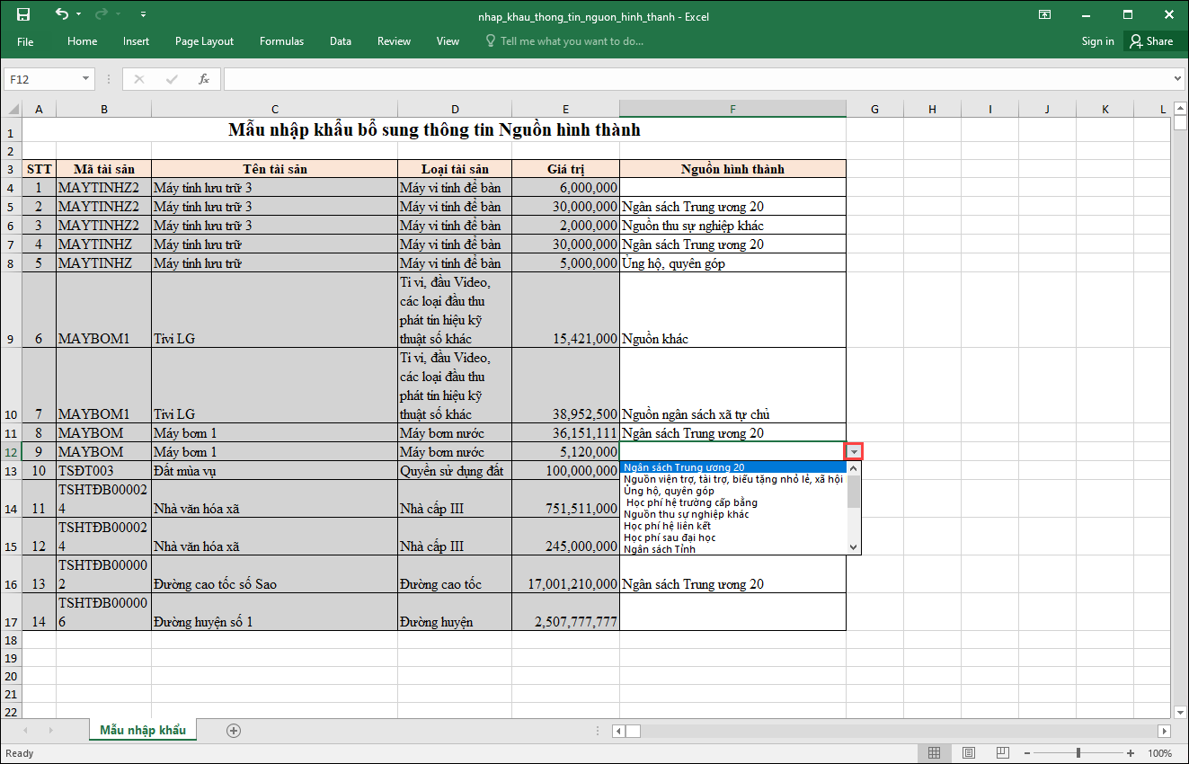Open Ribbon Display Options icon
This screenshot has height=764, width=1189.
click(1045, 14)
